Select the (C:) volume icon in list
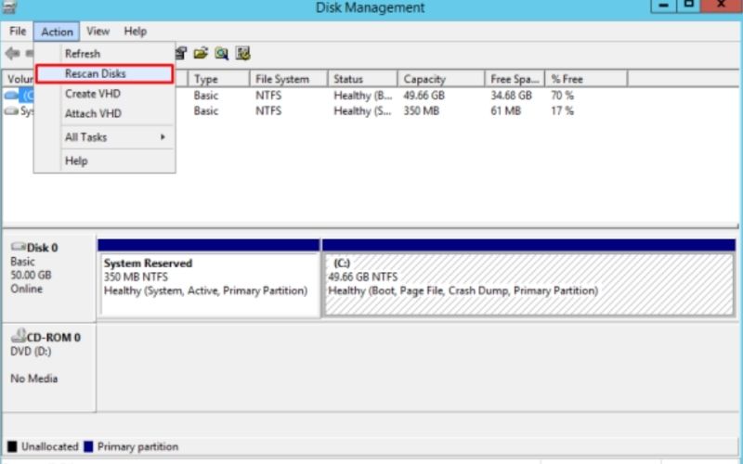Viewport: 743px width, 464px height. pos(11,96)
